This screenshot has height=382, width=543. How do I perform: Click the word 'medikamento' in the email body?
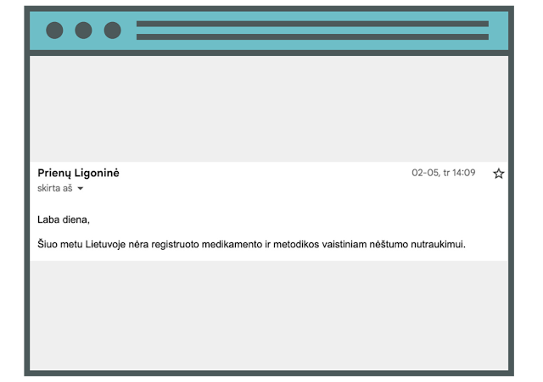click(232, 245)
